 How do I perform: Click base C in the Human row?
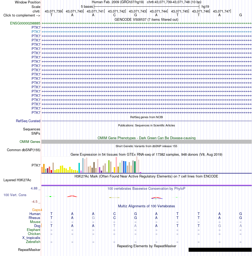tap(114, 214)
